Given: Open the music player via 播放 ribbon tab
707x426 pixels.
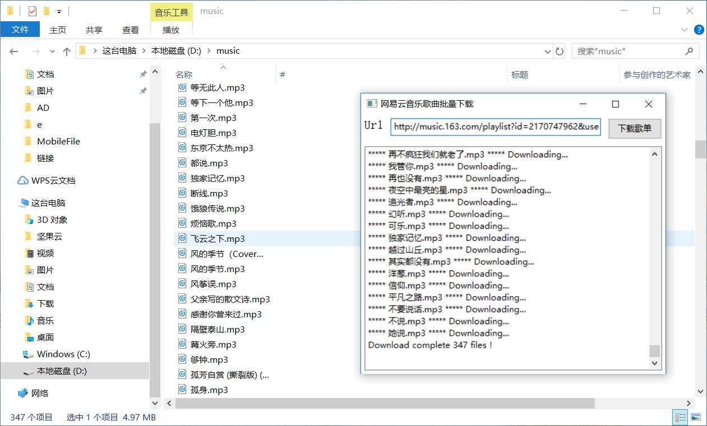Looking at the screenshot, I should (x=171, y=30).
